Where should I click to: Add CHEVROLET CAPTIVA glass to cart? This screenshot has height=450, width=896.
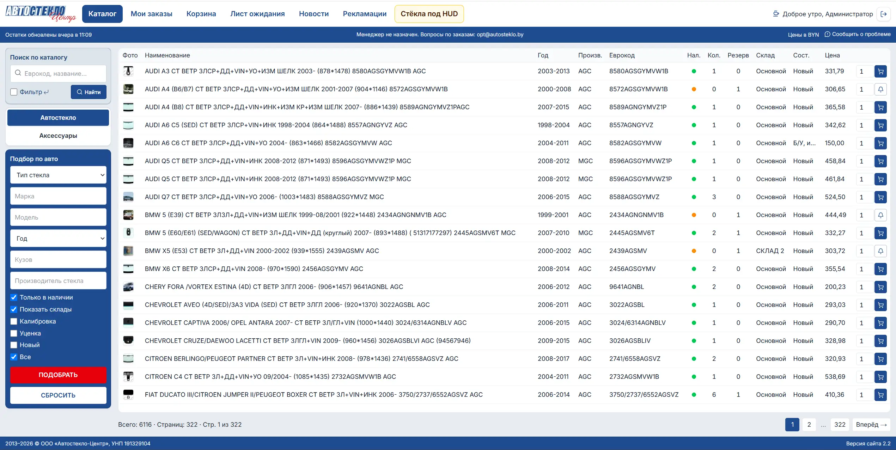[x=880, y=323]
